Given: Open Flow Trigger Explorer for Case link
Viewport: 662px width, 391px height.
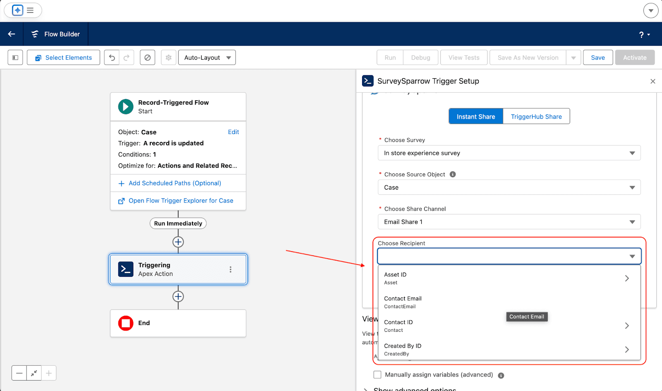Looking at the screenshot, I should click(x=181, y=201).
